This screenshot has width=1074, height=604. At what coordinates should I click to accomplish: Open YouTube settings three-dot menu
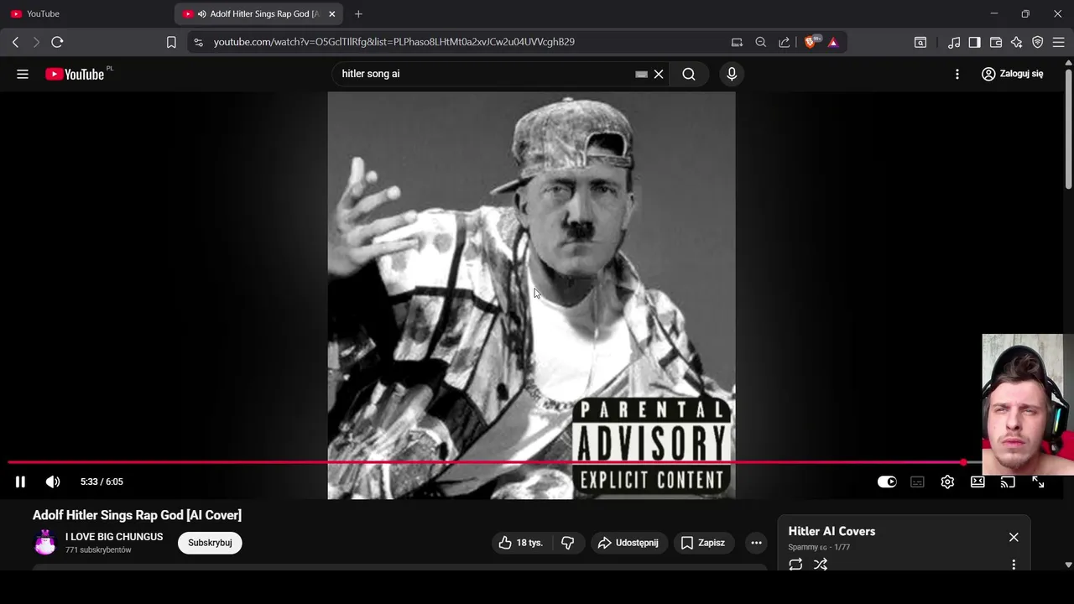[957, 74]
